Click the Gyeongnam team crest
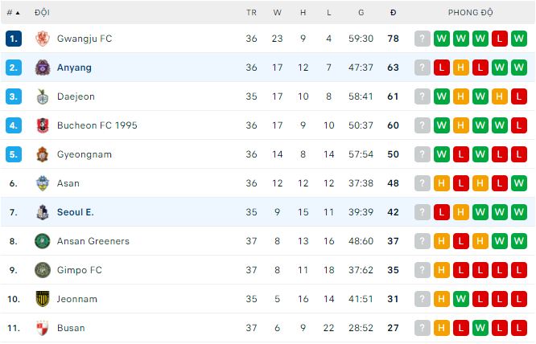This screenshot has height=344, width=536. 42,154
